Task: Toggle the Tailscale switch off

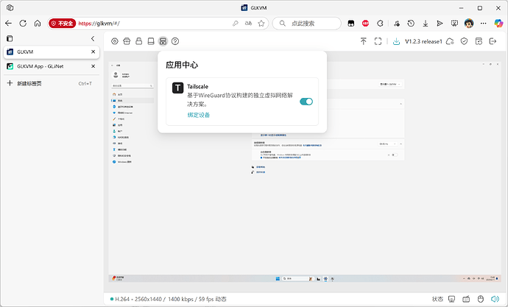Action: pyautogui.click(x=306, y=102)
